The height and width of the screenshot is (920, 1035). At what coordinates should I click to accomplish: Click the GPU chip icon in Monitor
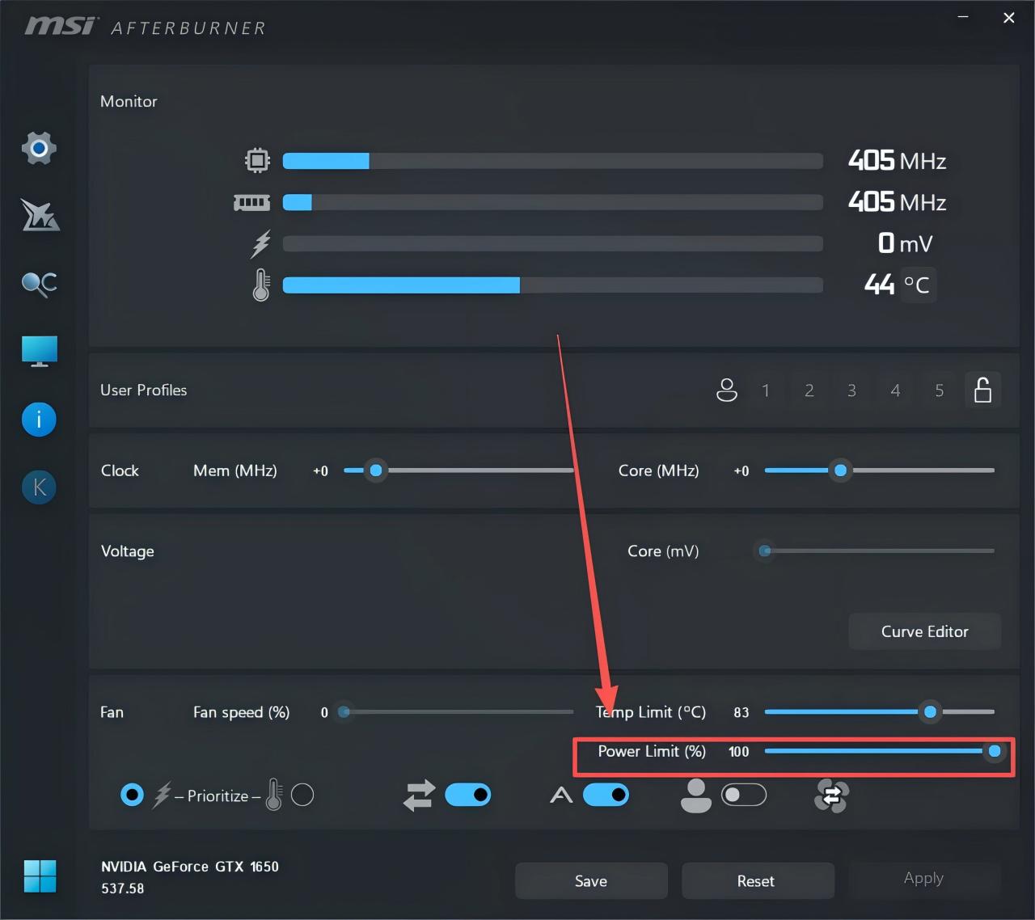257,160
